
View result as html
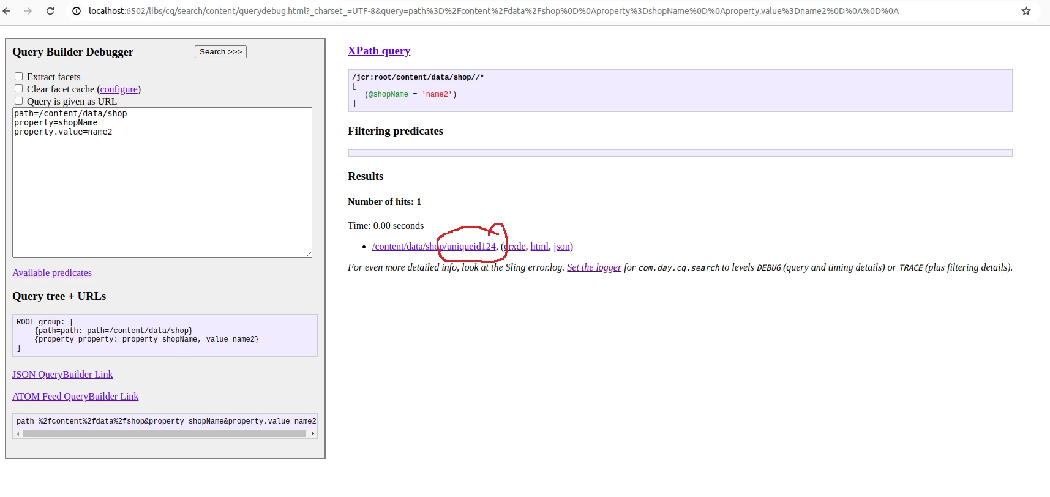point(539,247)
